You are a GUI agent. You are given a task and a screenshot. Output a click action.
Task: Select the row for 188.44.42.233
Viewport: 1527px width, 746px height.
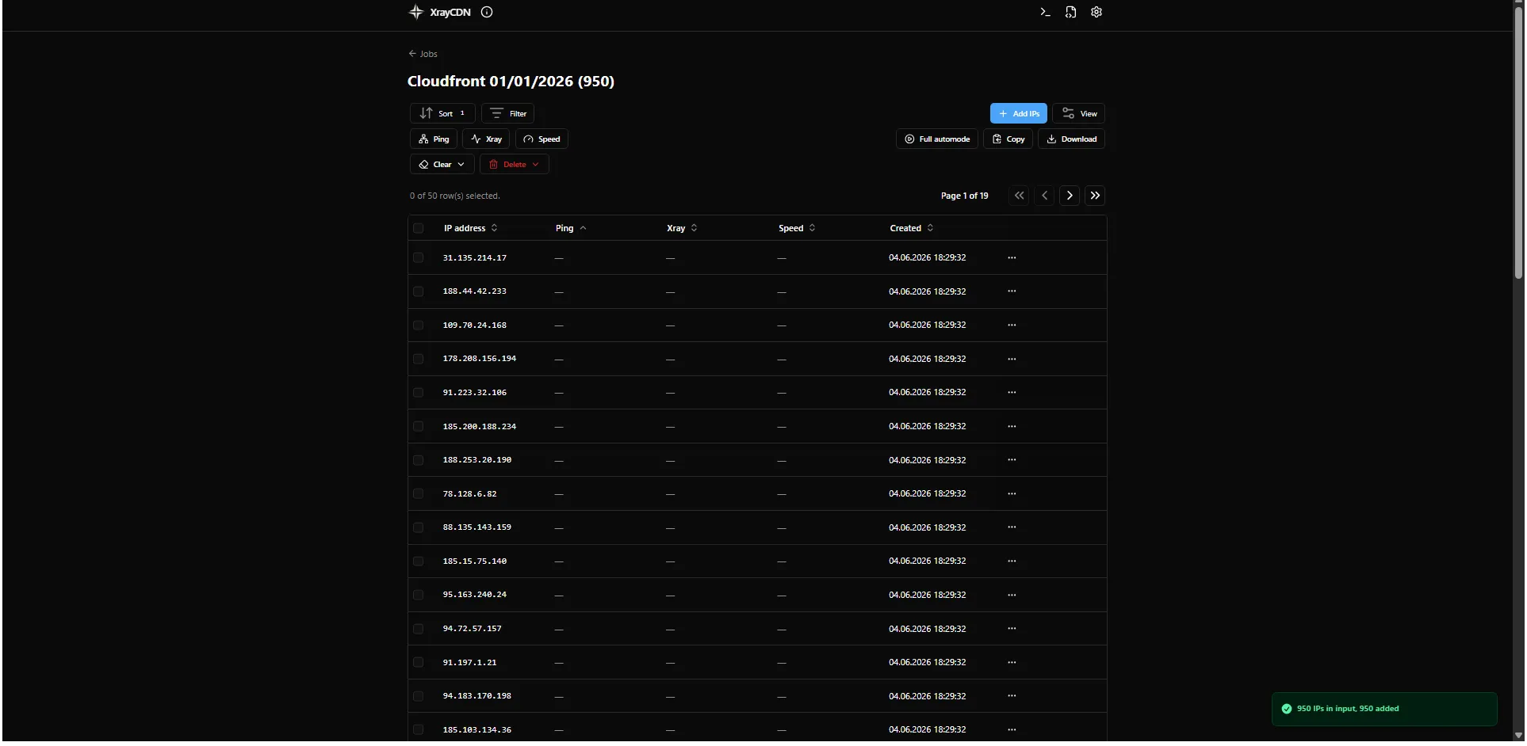[419, 291]
